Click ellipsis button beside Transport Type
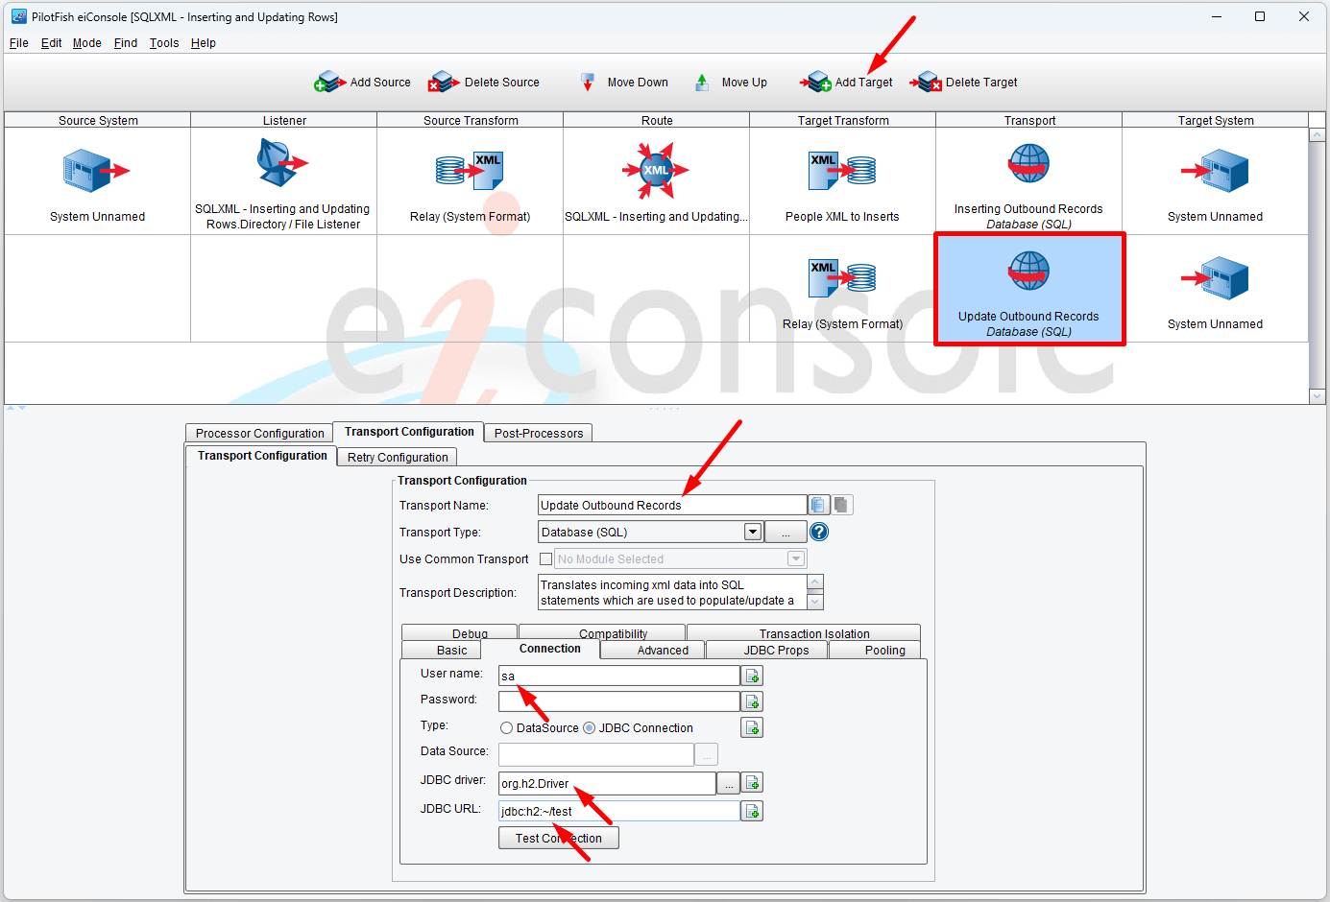Viewport: 1330px width, 902px height. coord(786,532)
